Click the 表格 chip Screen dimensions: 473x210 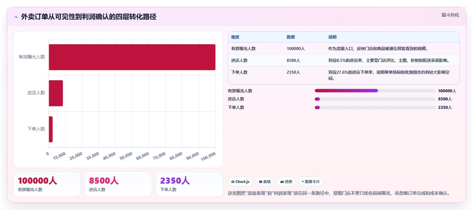[265, 182]
